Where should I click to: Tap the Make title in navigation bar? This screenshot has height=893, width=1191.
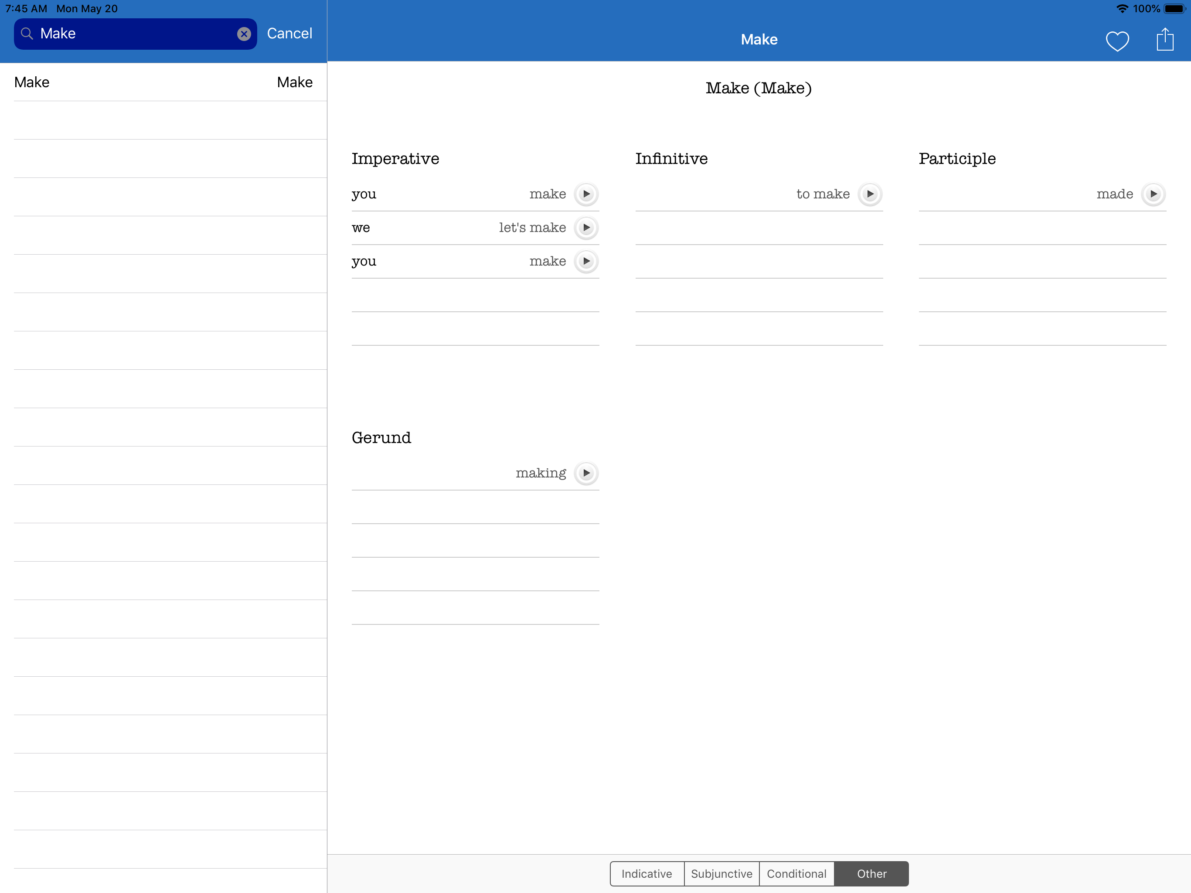tap(759, 39)
